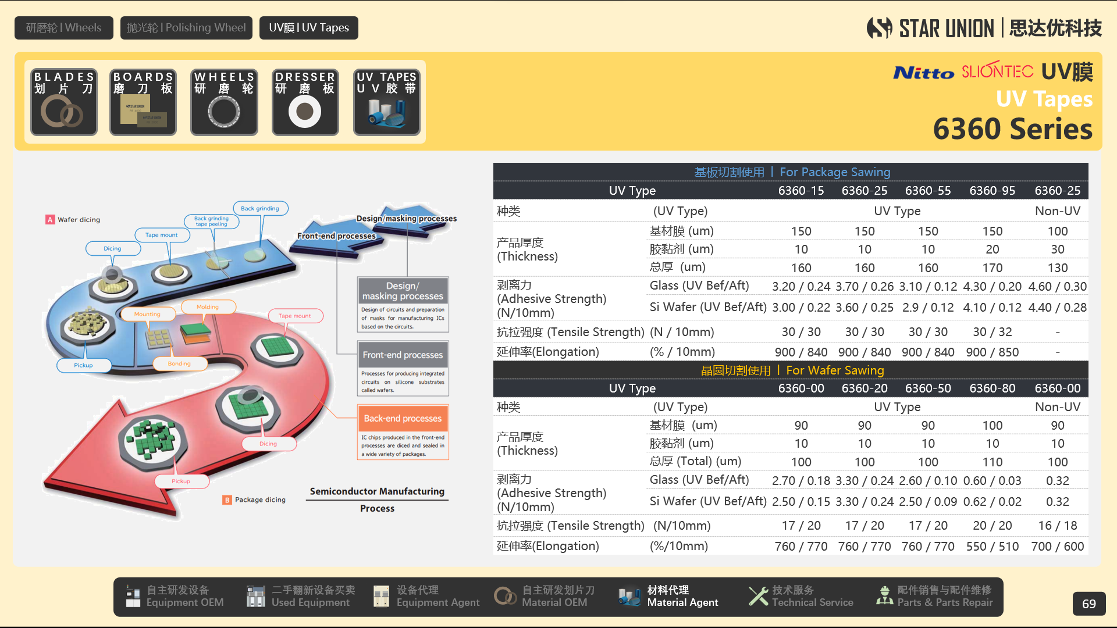Click the Material OEM blade icon
The width and height of the screenshot is (1117, 628).
pos(505,596)
